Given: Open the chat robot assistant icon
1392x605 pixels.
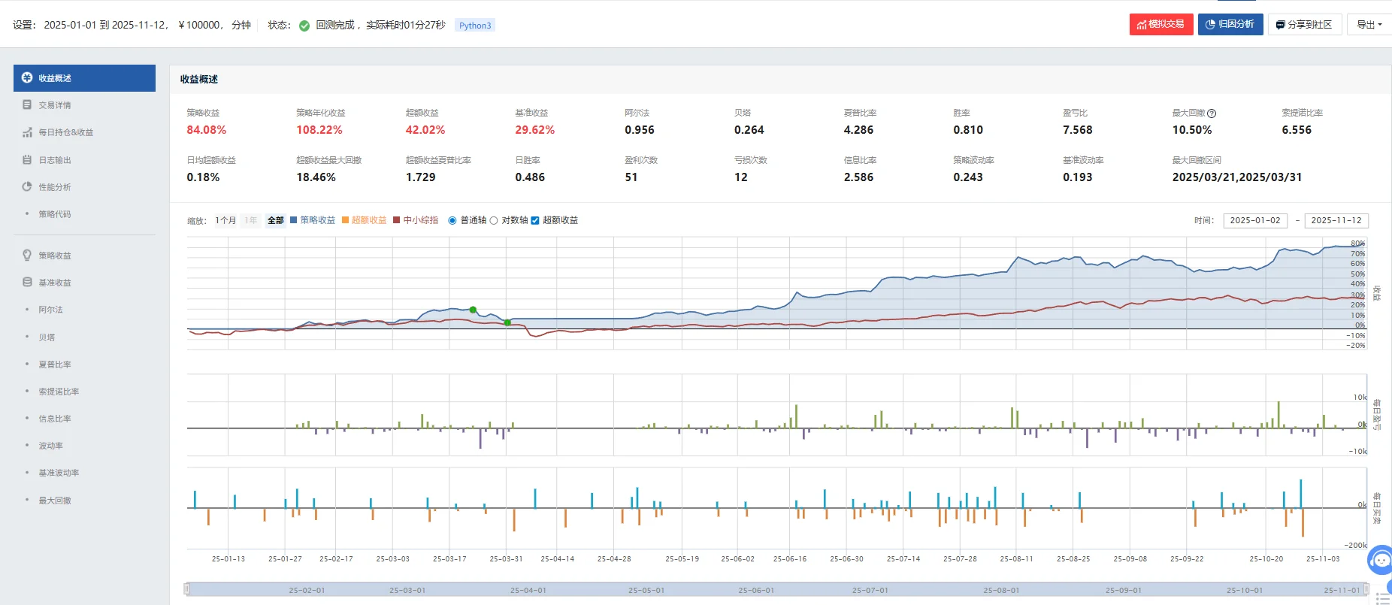Looking at the screenshot, I should tap(1381, 560).
